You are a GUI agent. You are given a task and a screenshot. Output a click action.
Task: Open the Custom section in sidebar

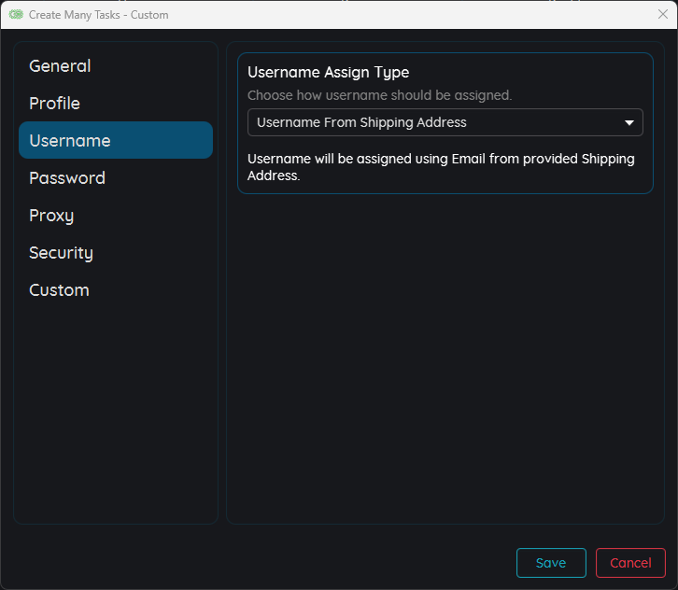pyautogui.click(x=59, y=290)
